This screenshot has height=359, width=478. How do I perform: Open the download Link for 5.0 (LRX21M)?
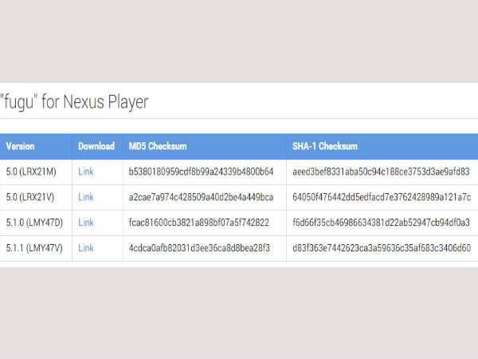(x=86, y=172)
